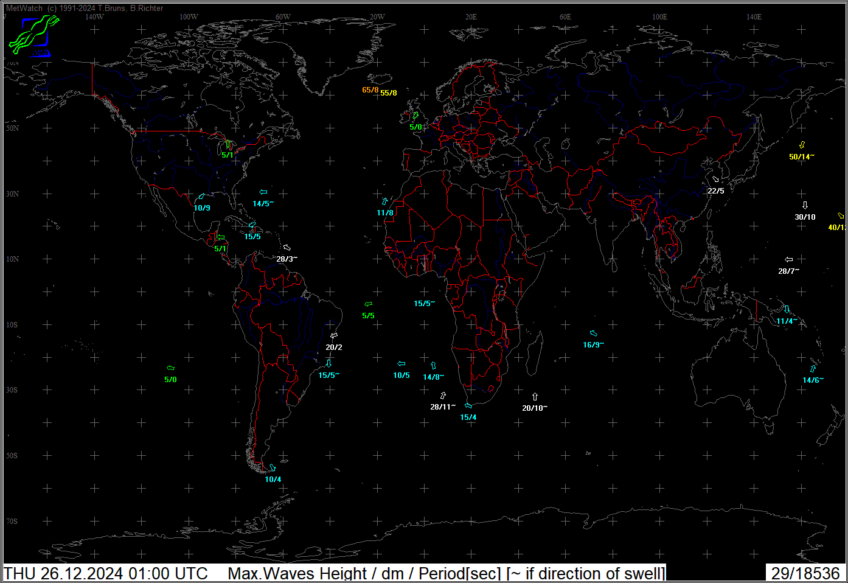Click the orange 65/8 wave value
The height and width of the screenshot is (583, 848).
tap(370, 90)
